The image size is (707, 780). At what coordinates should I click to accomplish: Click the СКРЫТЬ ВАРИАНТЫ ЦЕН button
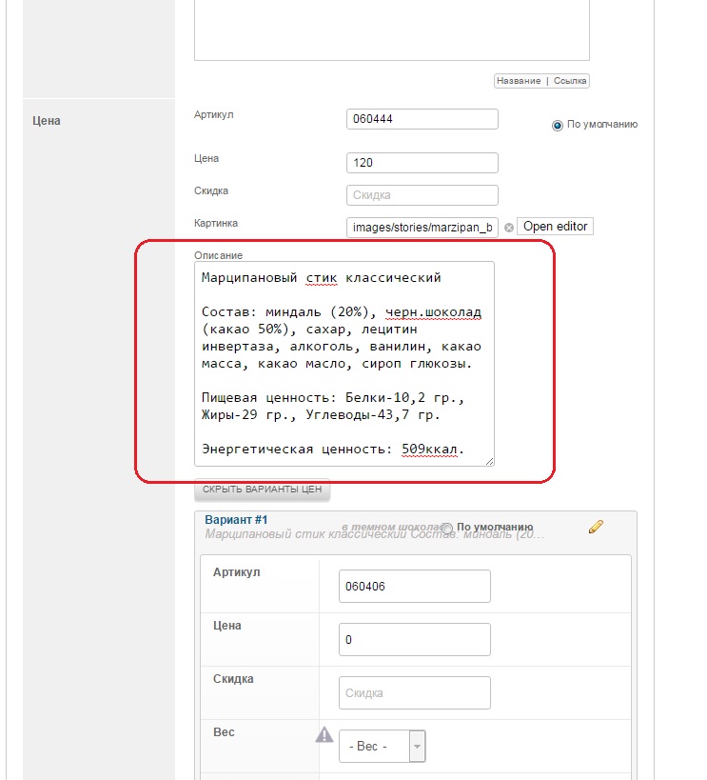[262, 490]
